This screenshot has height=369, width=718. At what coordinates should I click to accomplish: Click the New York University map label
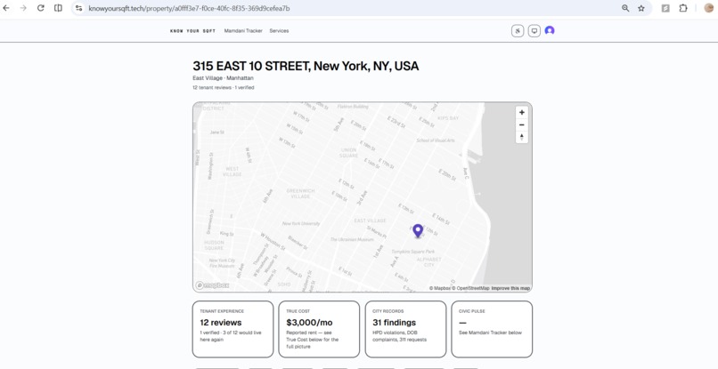tap(301, 223)
